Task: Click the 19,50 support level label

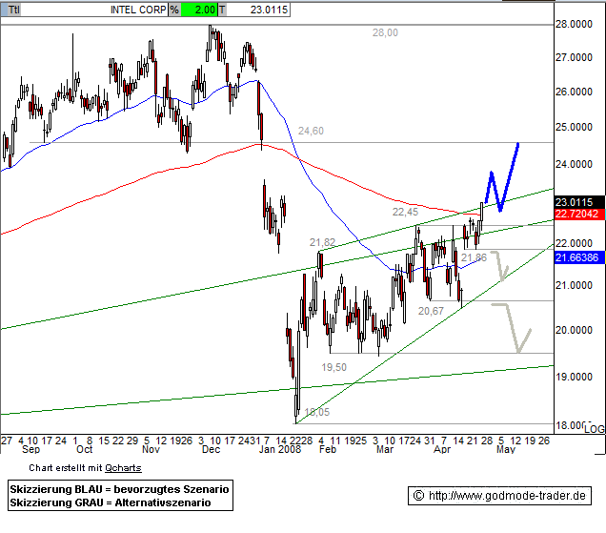Action: coord(333,367)
